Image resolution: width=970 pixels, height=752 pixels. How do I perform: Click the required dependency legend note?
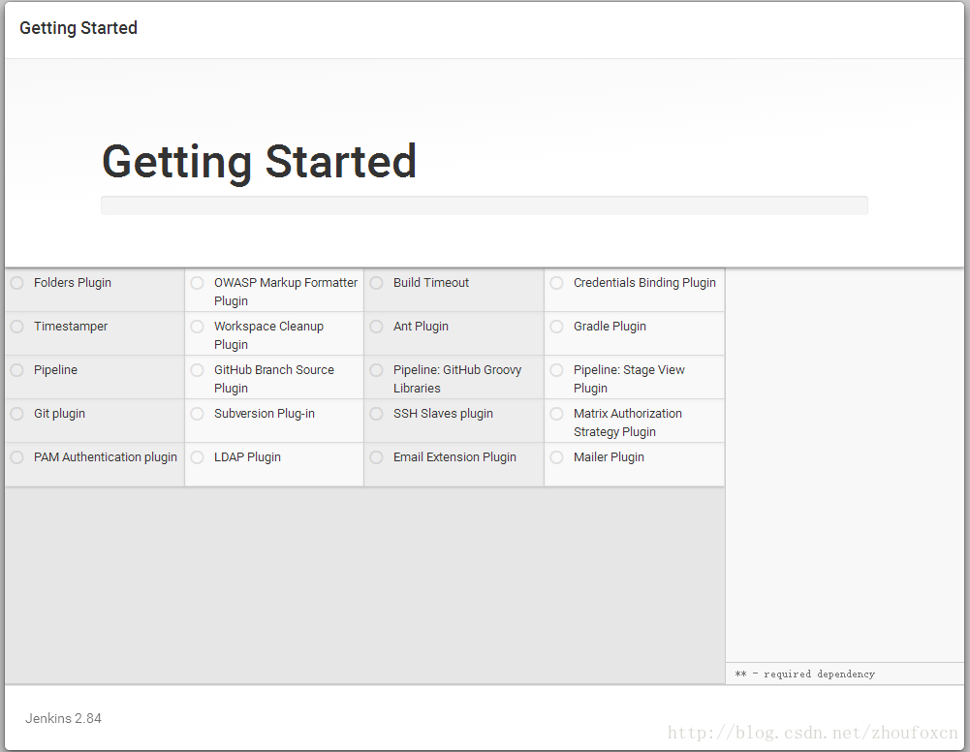[x=804, y=674]
